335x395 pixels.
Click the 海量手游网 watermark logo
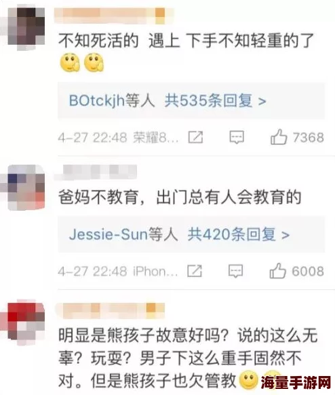[x=296, y=382]
